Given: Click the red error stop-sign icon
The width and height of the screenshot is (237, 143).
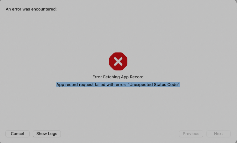Looking at the screenshot, I should 118,61.
